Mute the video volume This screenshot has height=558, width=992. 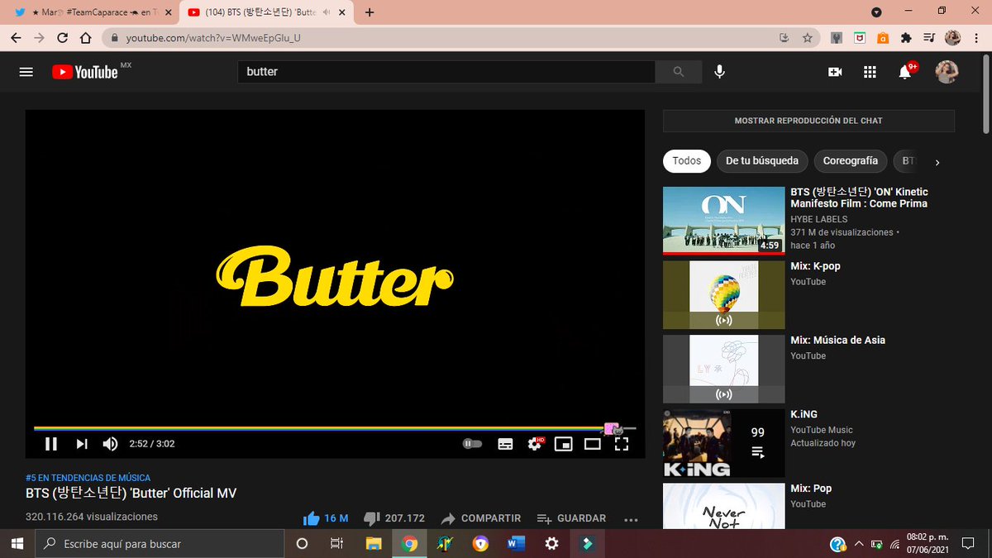click(x=110, y=444)
